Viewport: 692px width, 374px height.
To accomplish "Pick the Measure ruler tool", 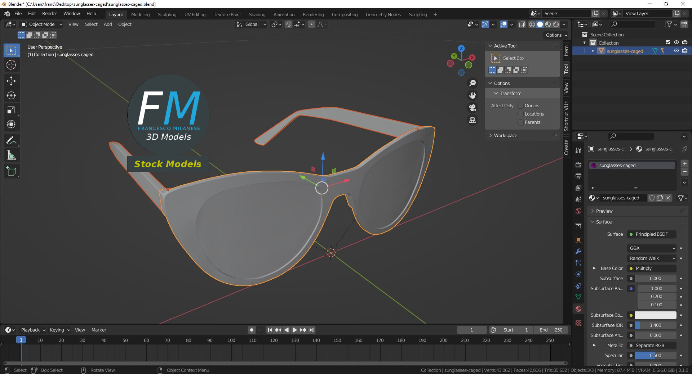I will click(11, 156).
